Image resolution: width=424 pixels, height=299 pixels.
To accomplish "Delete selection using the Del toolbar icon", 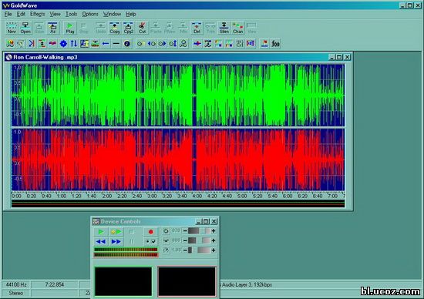I will click(197, 28).
